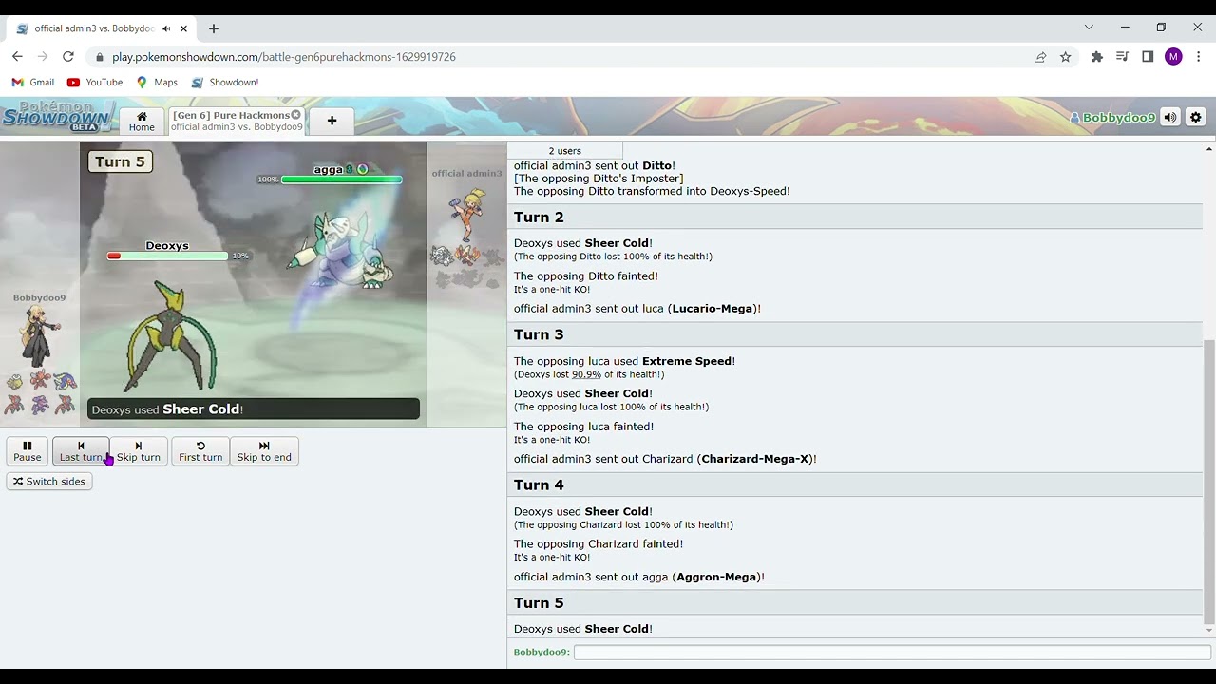Go back in Chrome
1216x684 pixels.
(17, 57)
